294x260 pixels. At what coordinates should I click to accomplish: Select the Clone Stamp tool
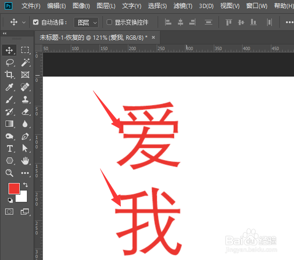click(25, 99)
